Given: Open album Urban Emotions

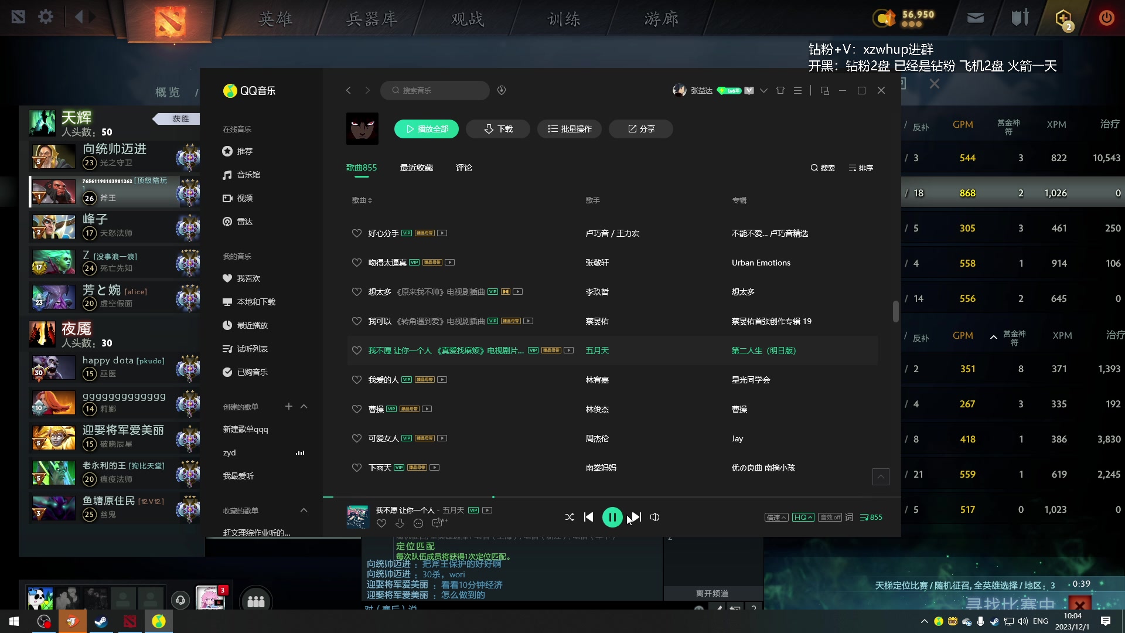Looking at the screenshot, I should [761, 263].
